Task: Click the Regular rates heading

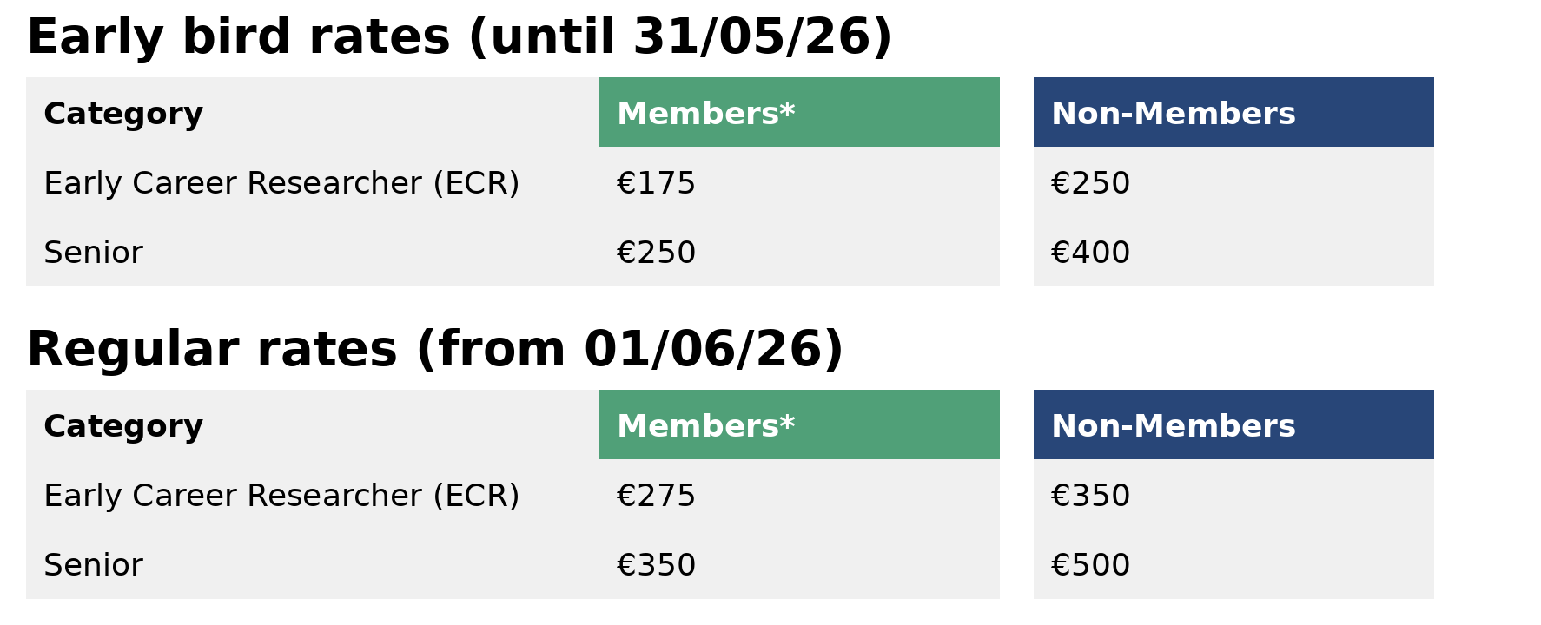Action: point(434,350)
